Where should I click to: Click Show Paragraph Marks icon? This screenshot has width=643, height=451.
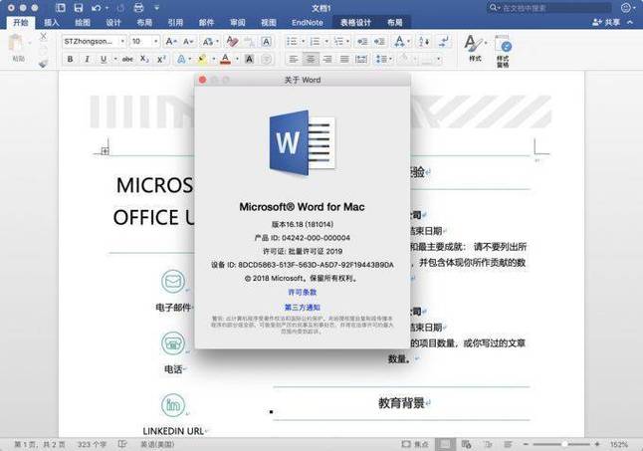[x=443, y=41]
